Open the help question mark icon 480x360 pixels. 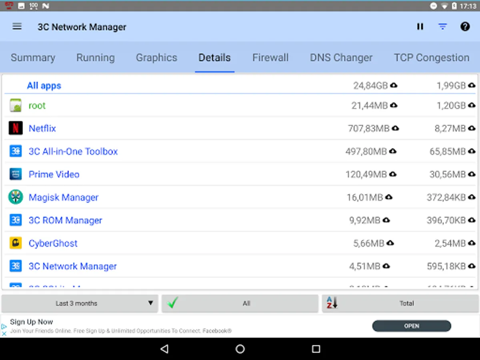(465, 27)
